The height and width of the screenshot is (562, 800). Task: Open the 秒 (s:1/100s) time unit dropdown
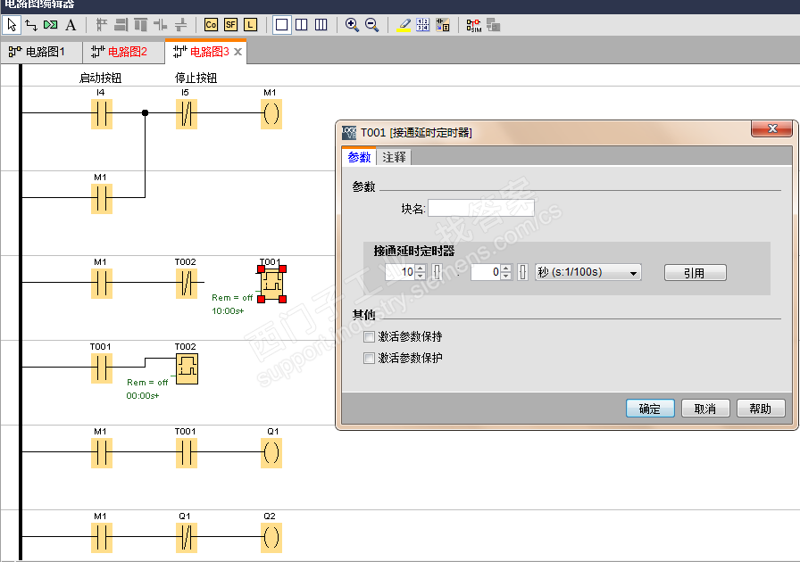(x=587, y=272)
